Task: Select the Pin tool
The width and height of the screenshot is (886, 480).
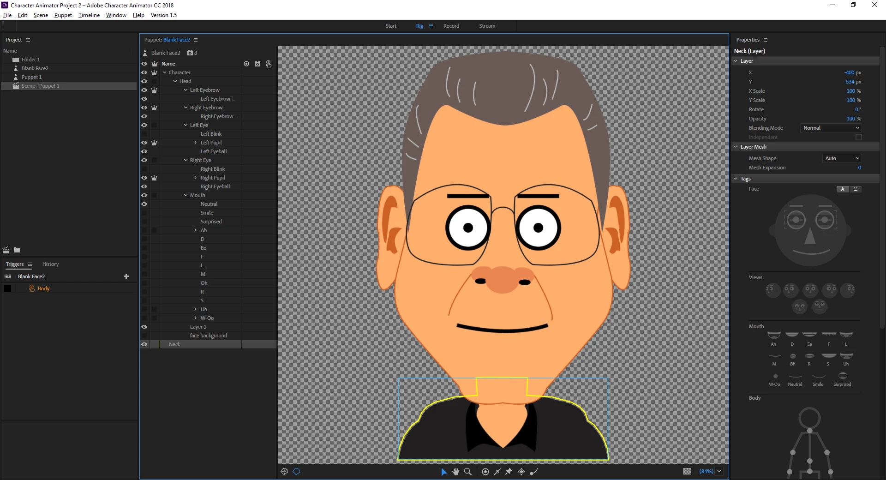Action: pyautogui.click(x=509, y=471)
